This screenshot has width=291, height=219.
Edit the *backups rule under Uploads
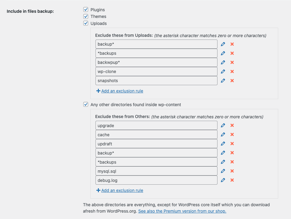coord(223,53)
